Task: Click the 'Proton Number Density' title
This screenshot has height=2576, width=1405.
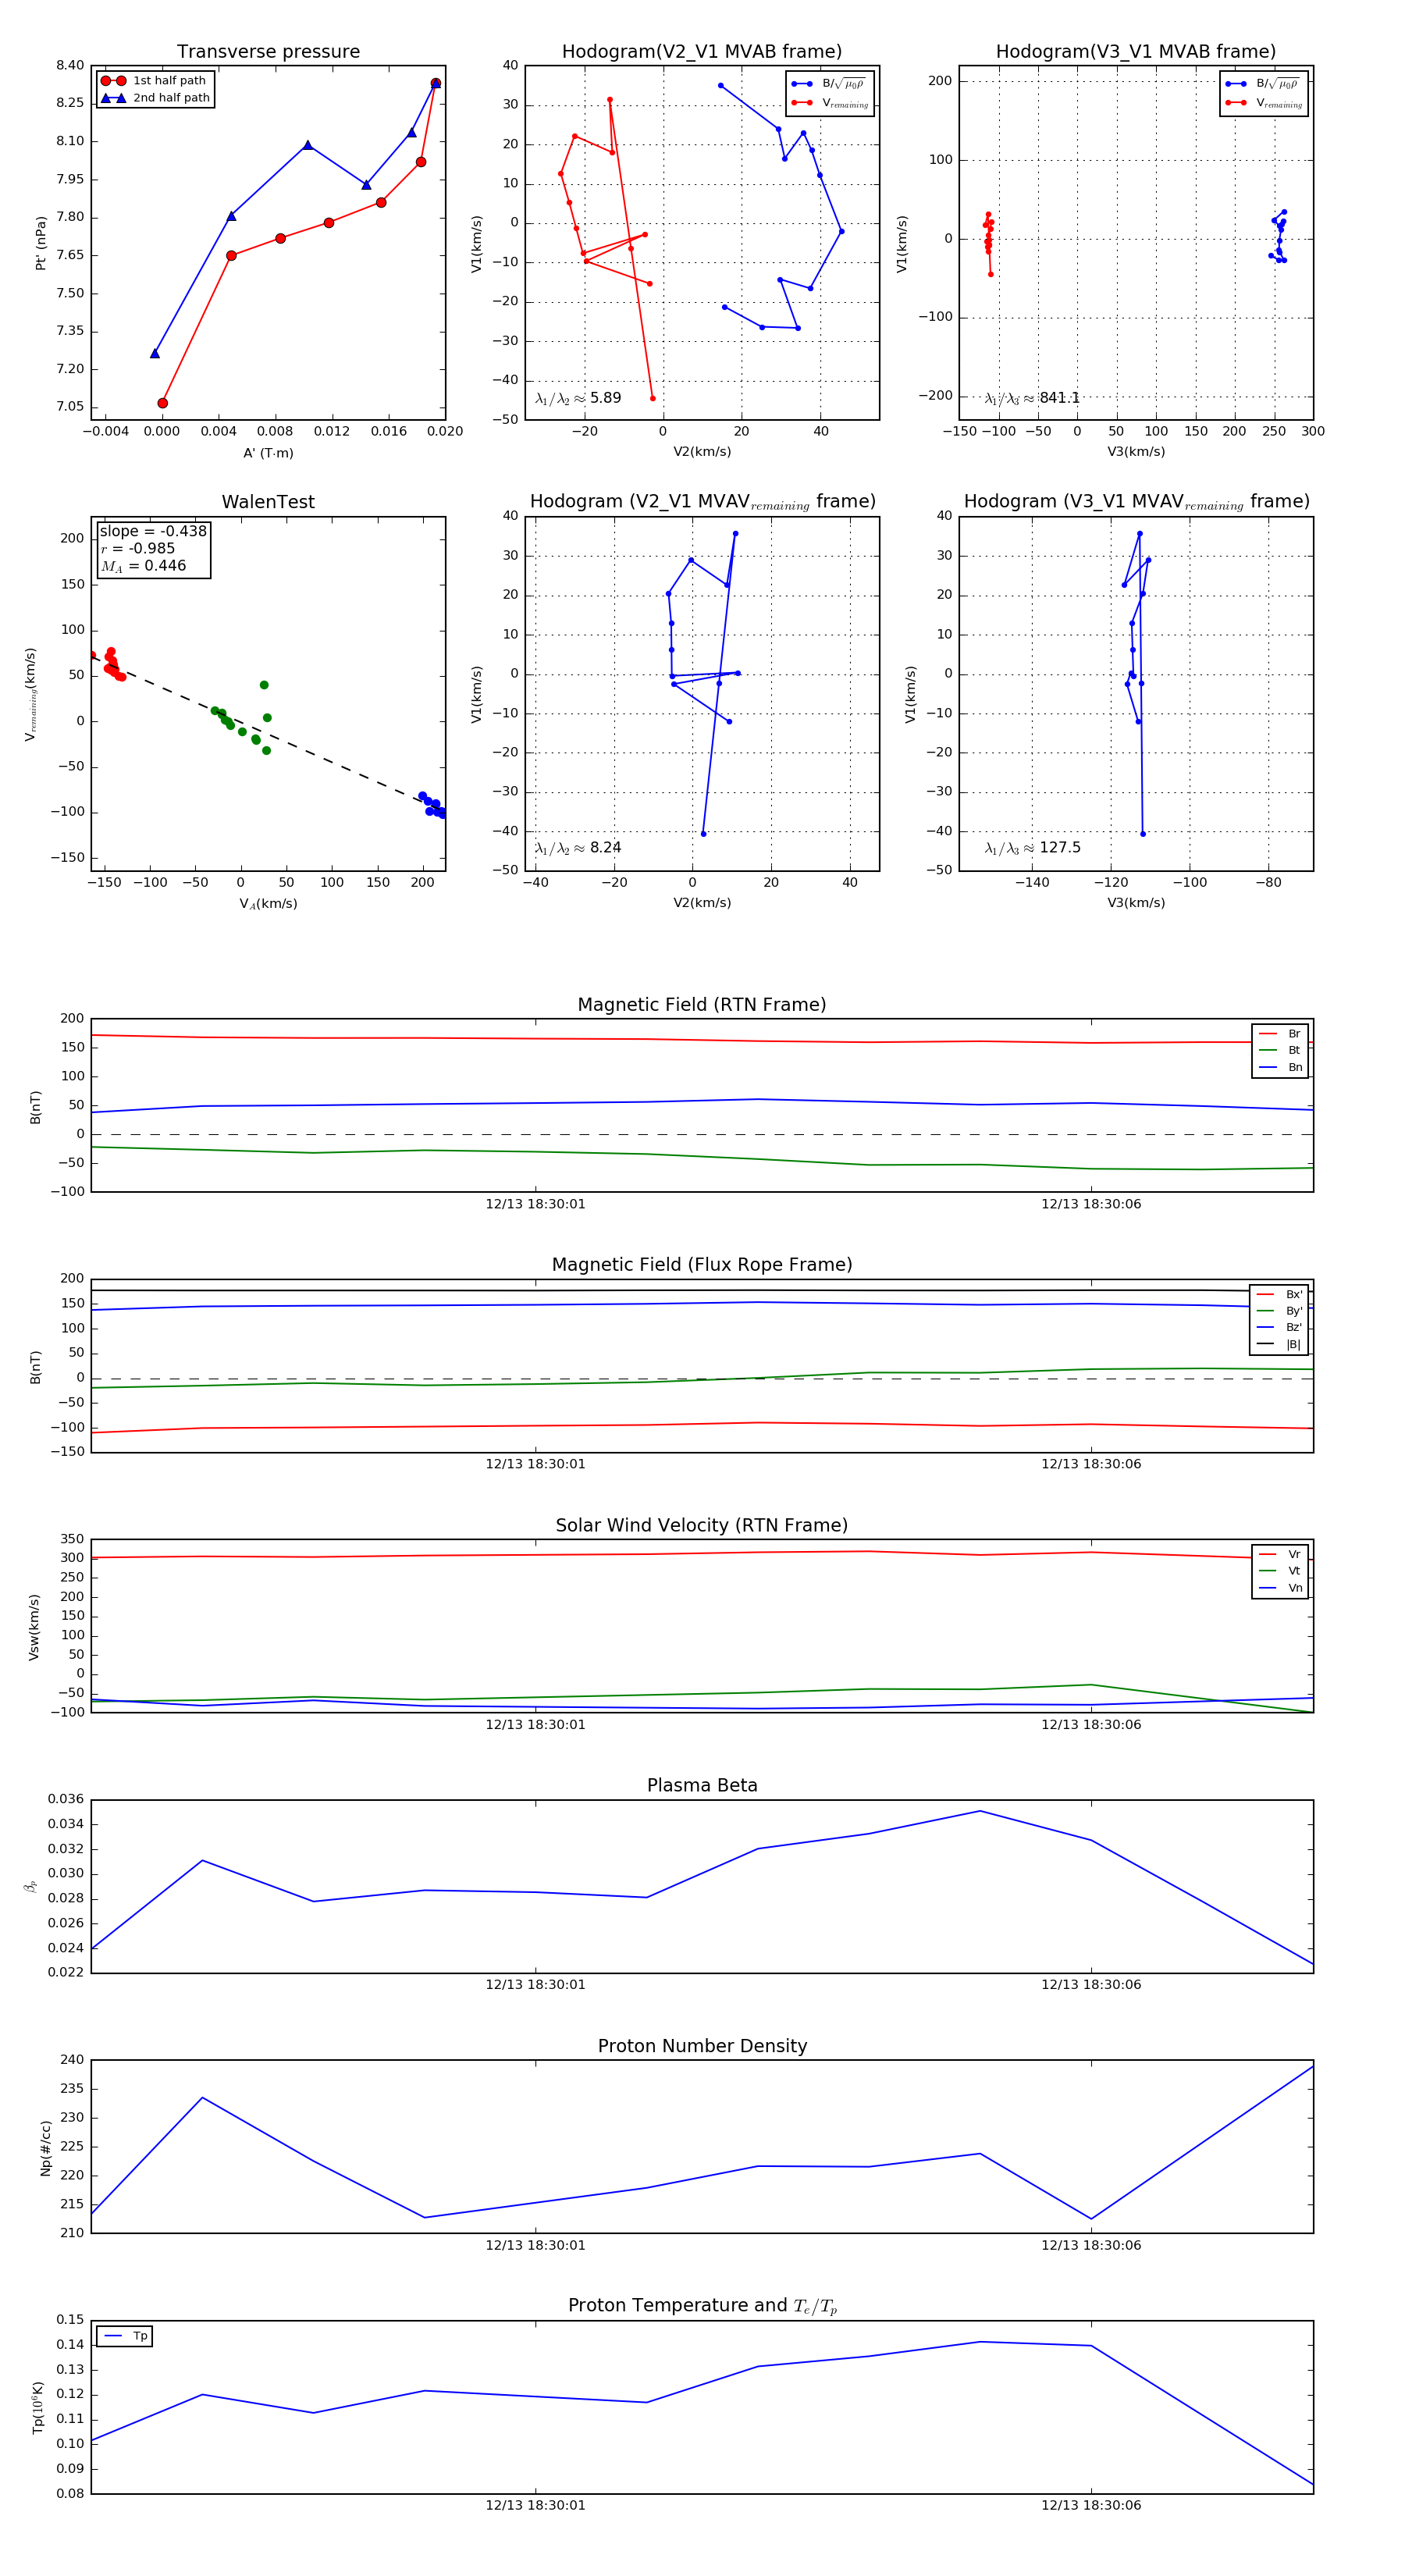Action: pyautogui.click(x=701, y=2046)
